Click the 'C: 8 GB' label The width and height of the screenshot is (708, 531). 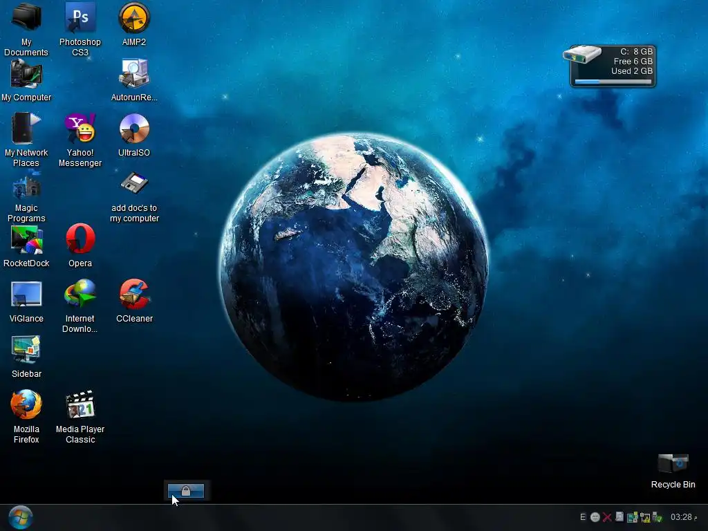click(x=636, y=51)
